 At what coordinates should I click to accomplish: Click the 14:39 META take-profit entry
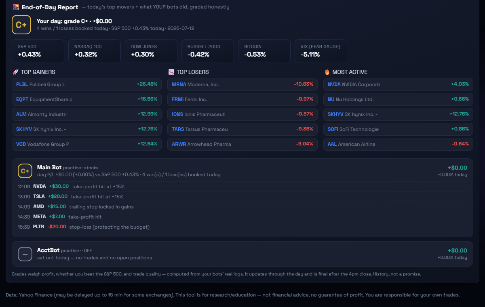click(x=242, y=217)
